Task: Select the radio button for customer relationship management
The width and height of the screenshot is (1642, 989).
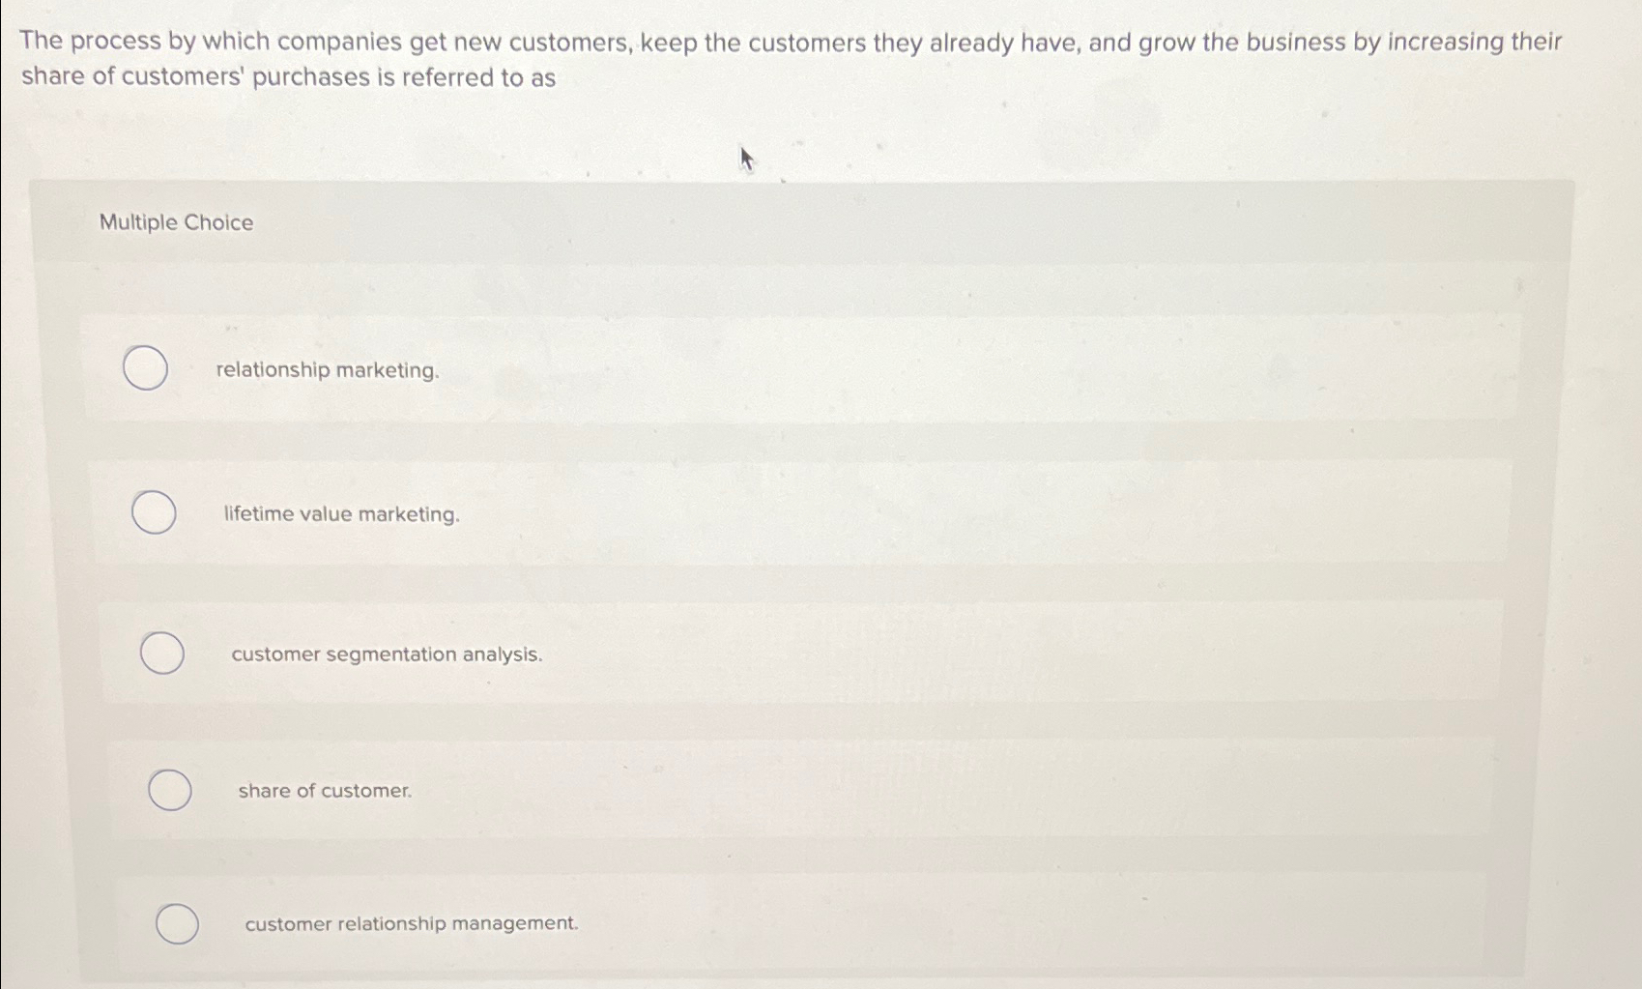Action: (x=177, y=924)
